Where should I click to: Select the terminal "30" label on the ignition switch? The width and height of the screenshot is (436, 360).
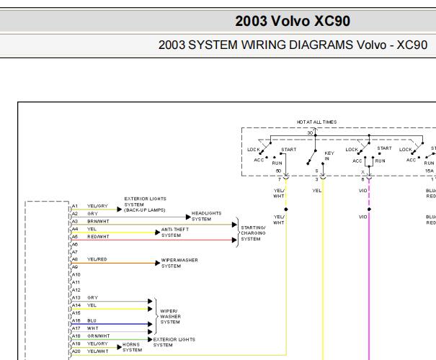point(310,133)
